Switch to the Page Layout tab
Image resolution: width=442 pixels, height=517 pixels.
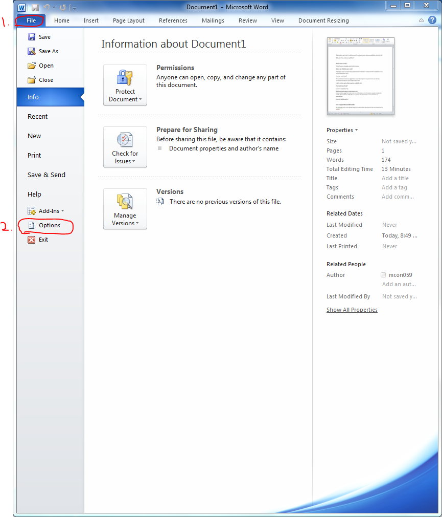tap(129, 20)
